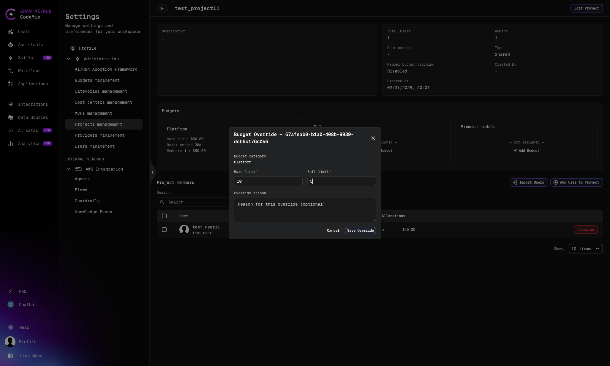Open Skills lightning icon

point(11,58)
